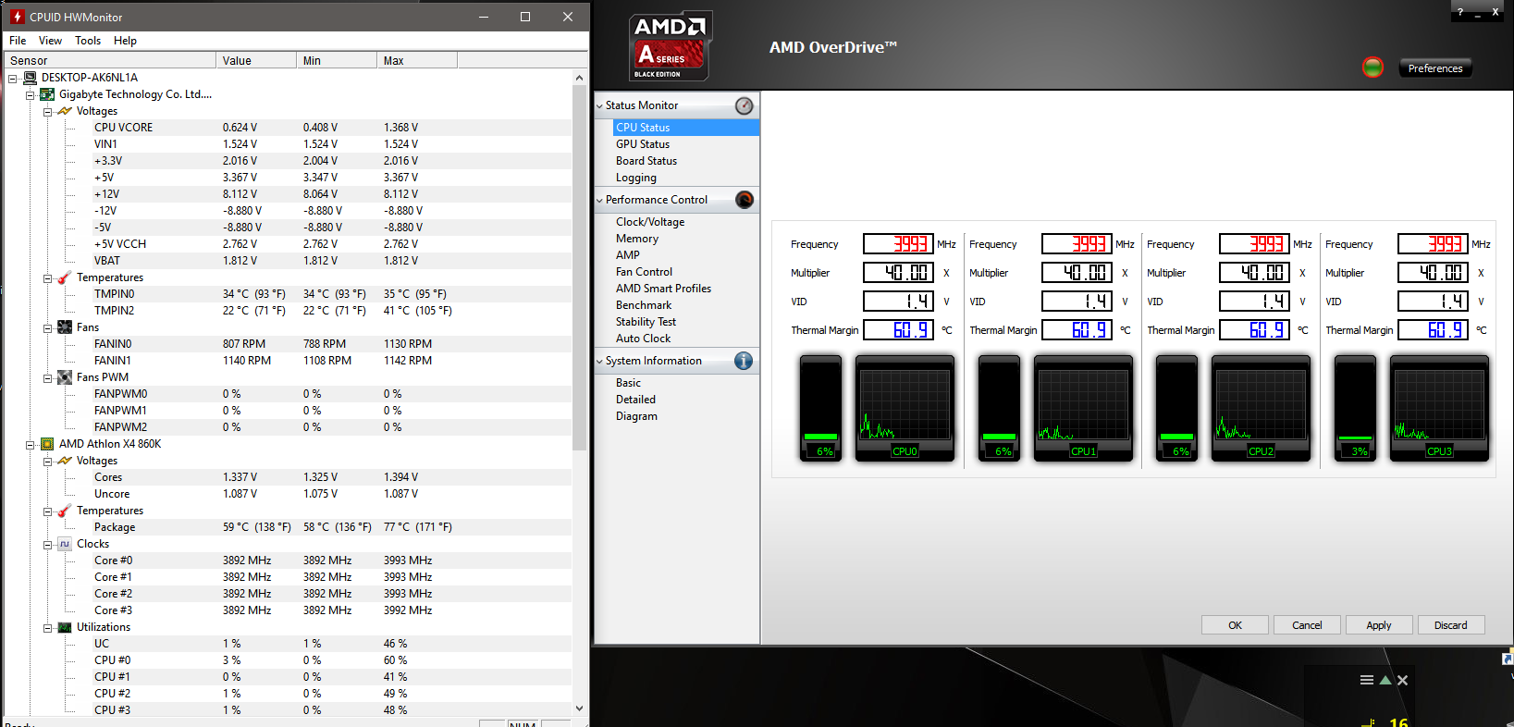Click the X icon beside the green triangle

1402,680
